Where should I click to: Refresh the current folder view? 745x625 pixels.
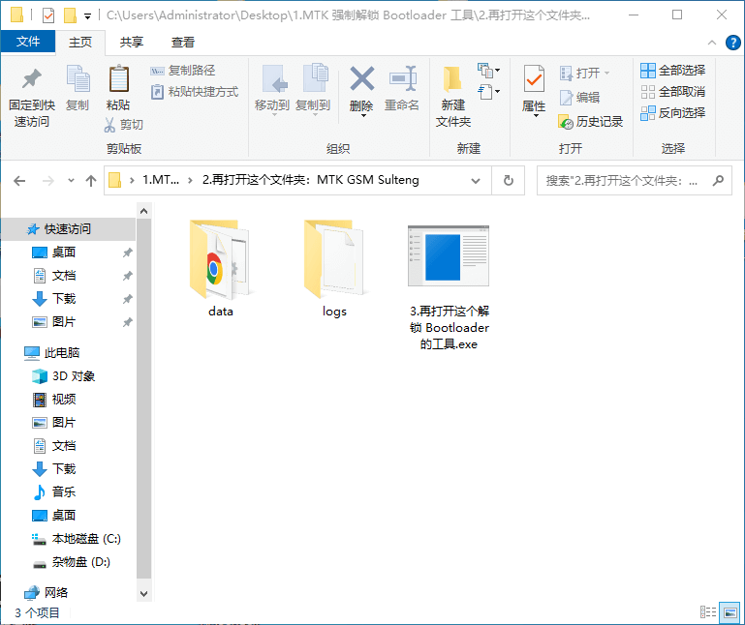[508, 180]
